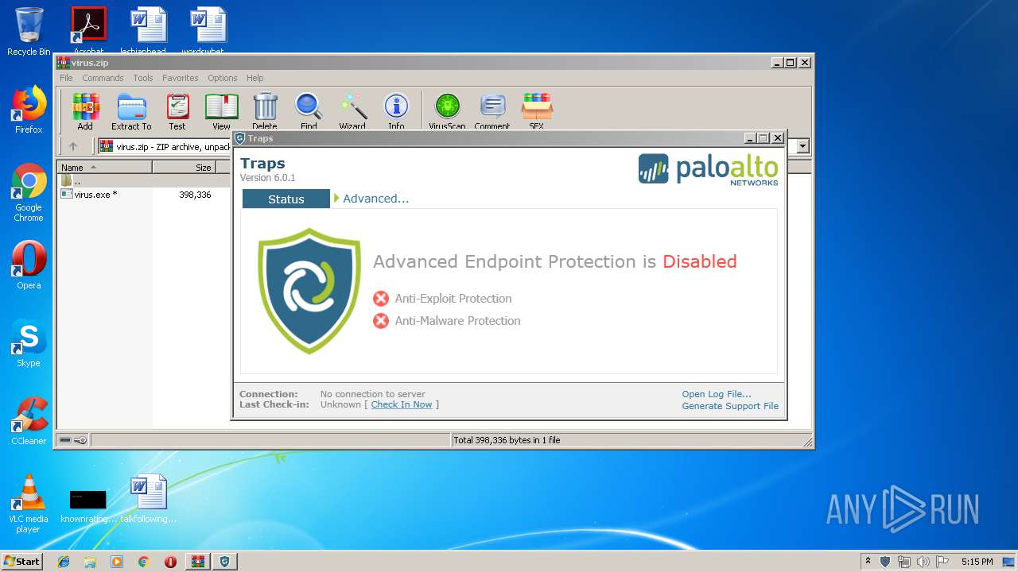Show hidden tray icons arrow

pyautogui.click(x=868, y=561)
